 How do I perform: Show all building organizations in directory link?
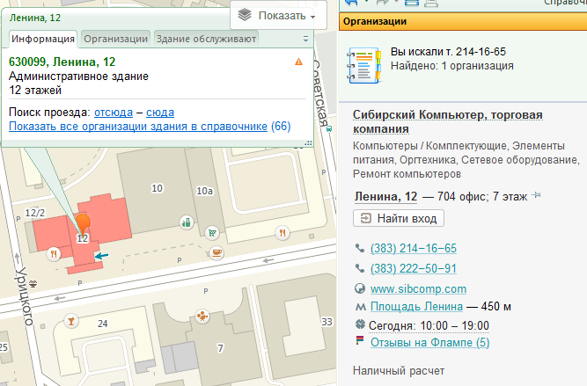138,127
